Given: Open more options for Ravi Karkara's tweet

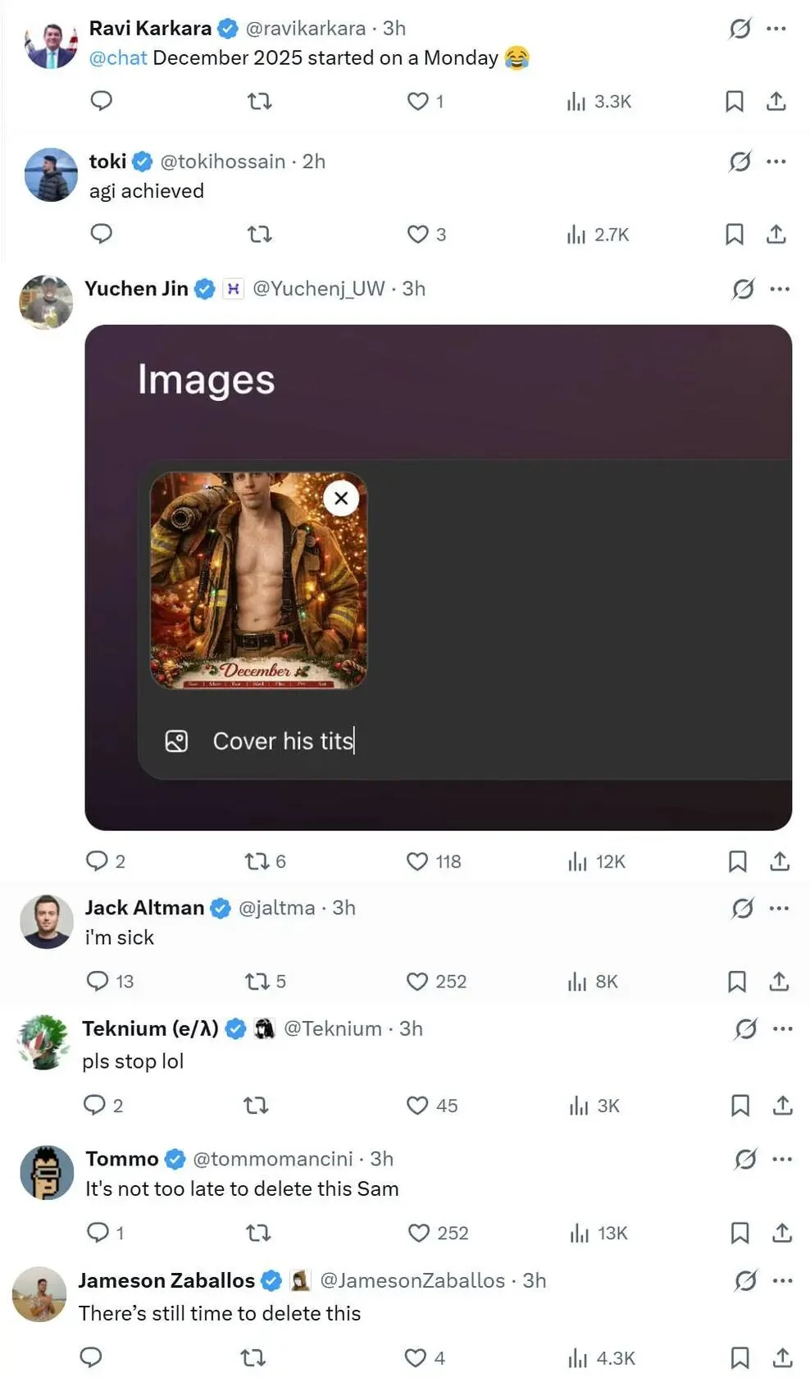Looking at the screenshot, I should pyautogui.click(x=776, y=29).
